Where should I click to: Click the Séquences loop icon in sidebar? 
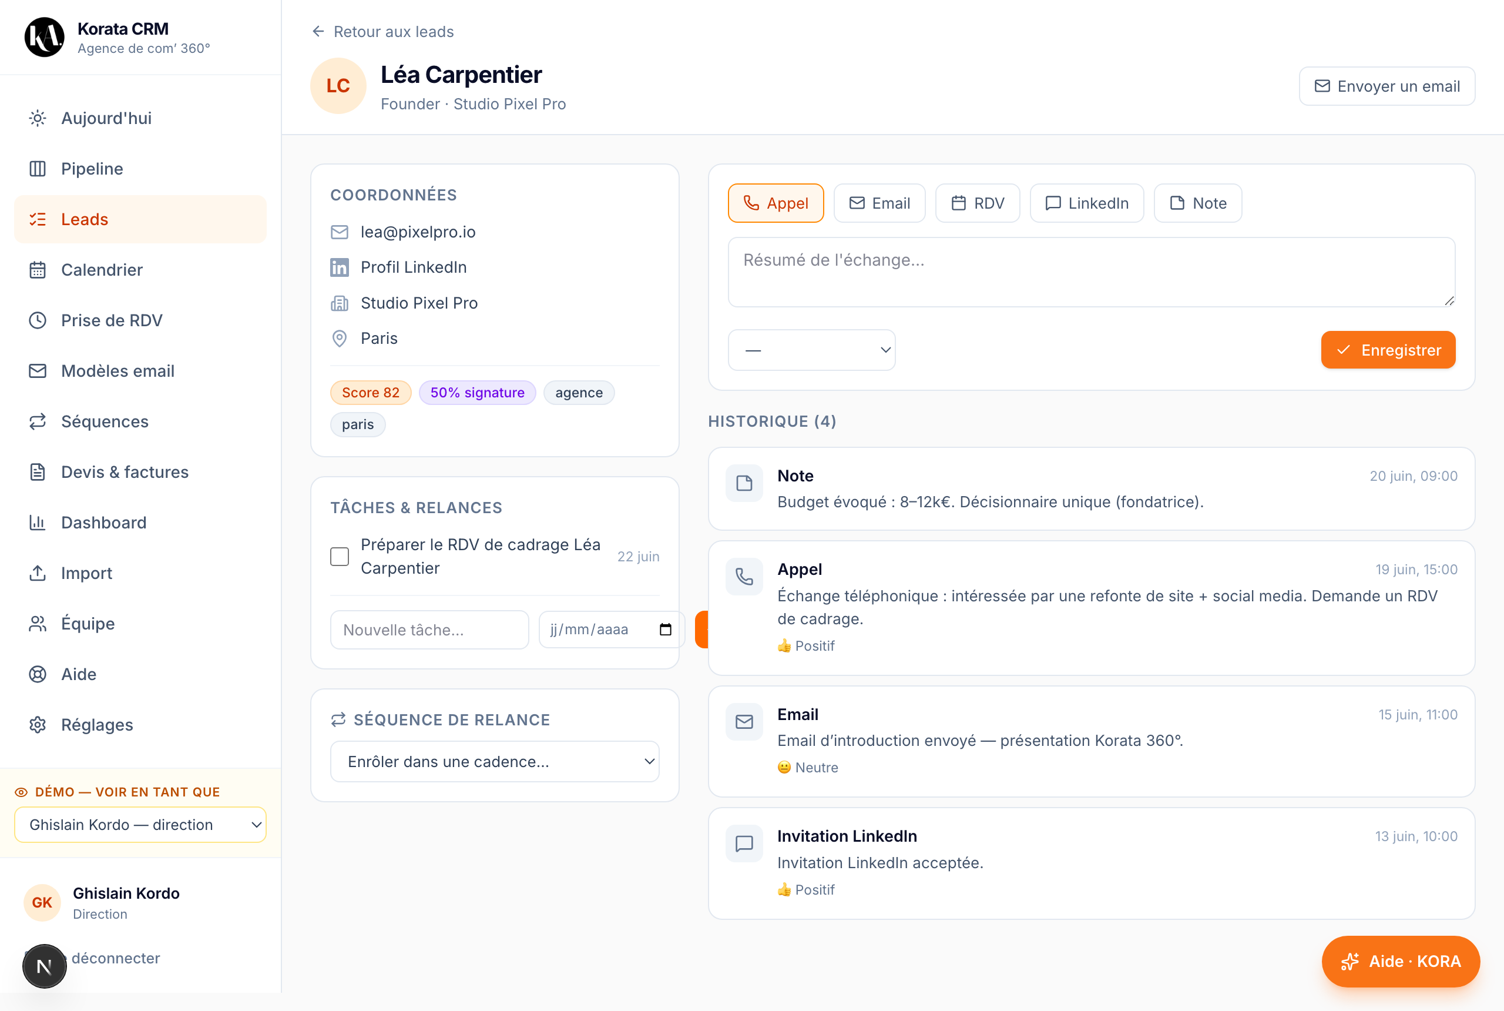[38, 421]
